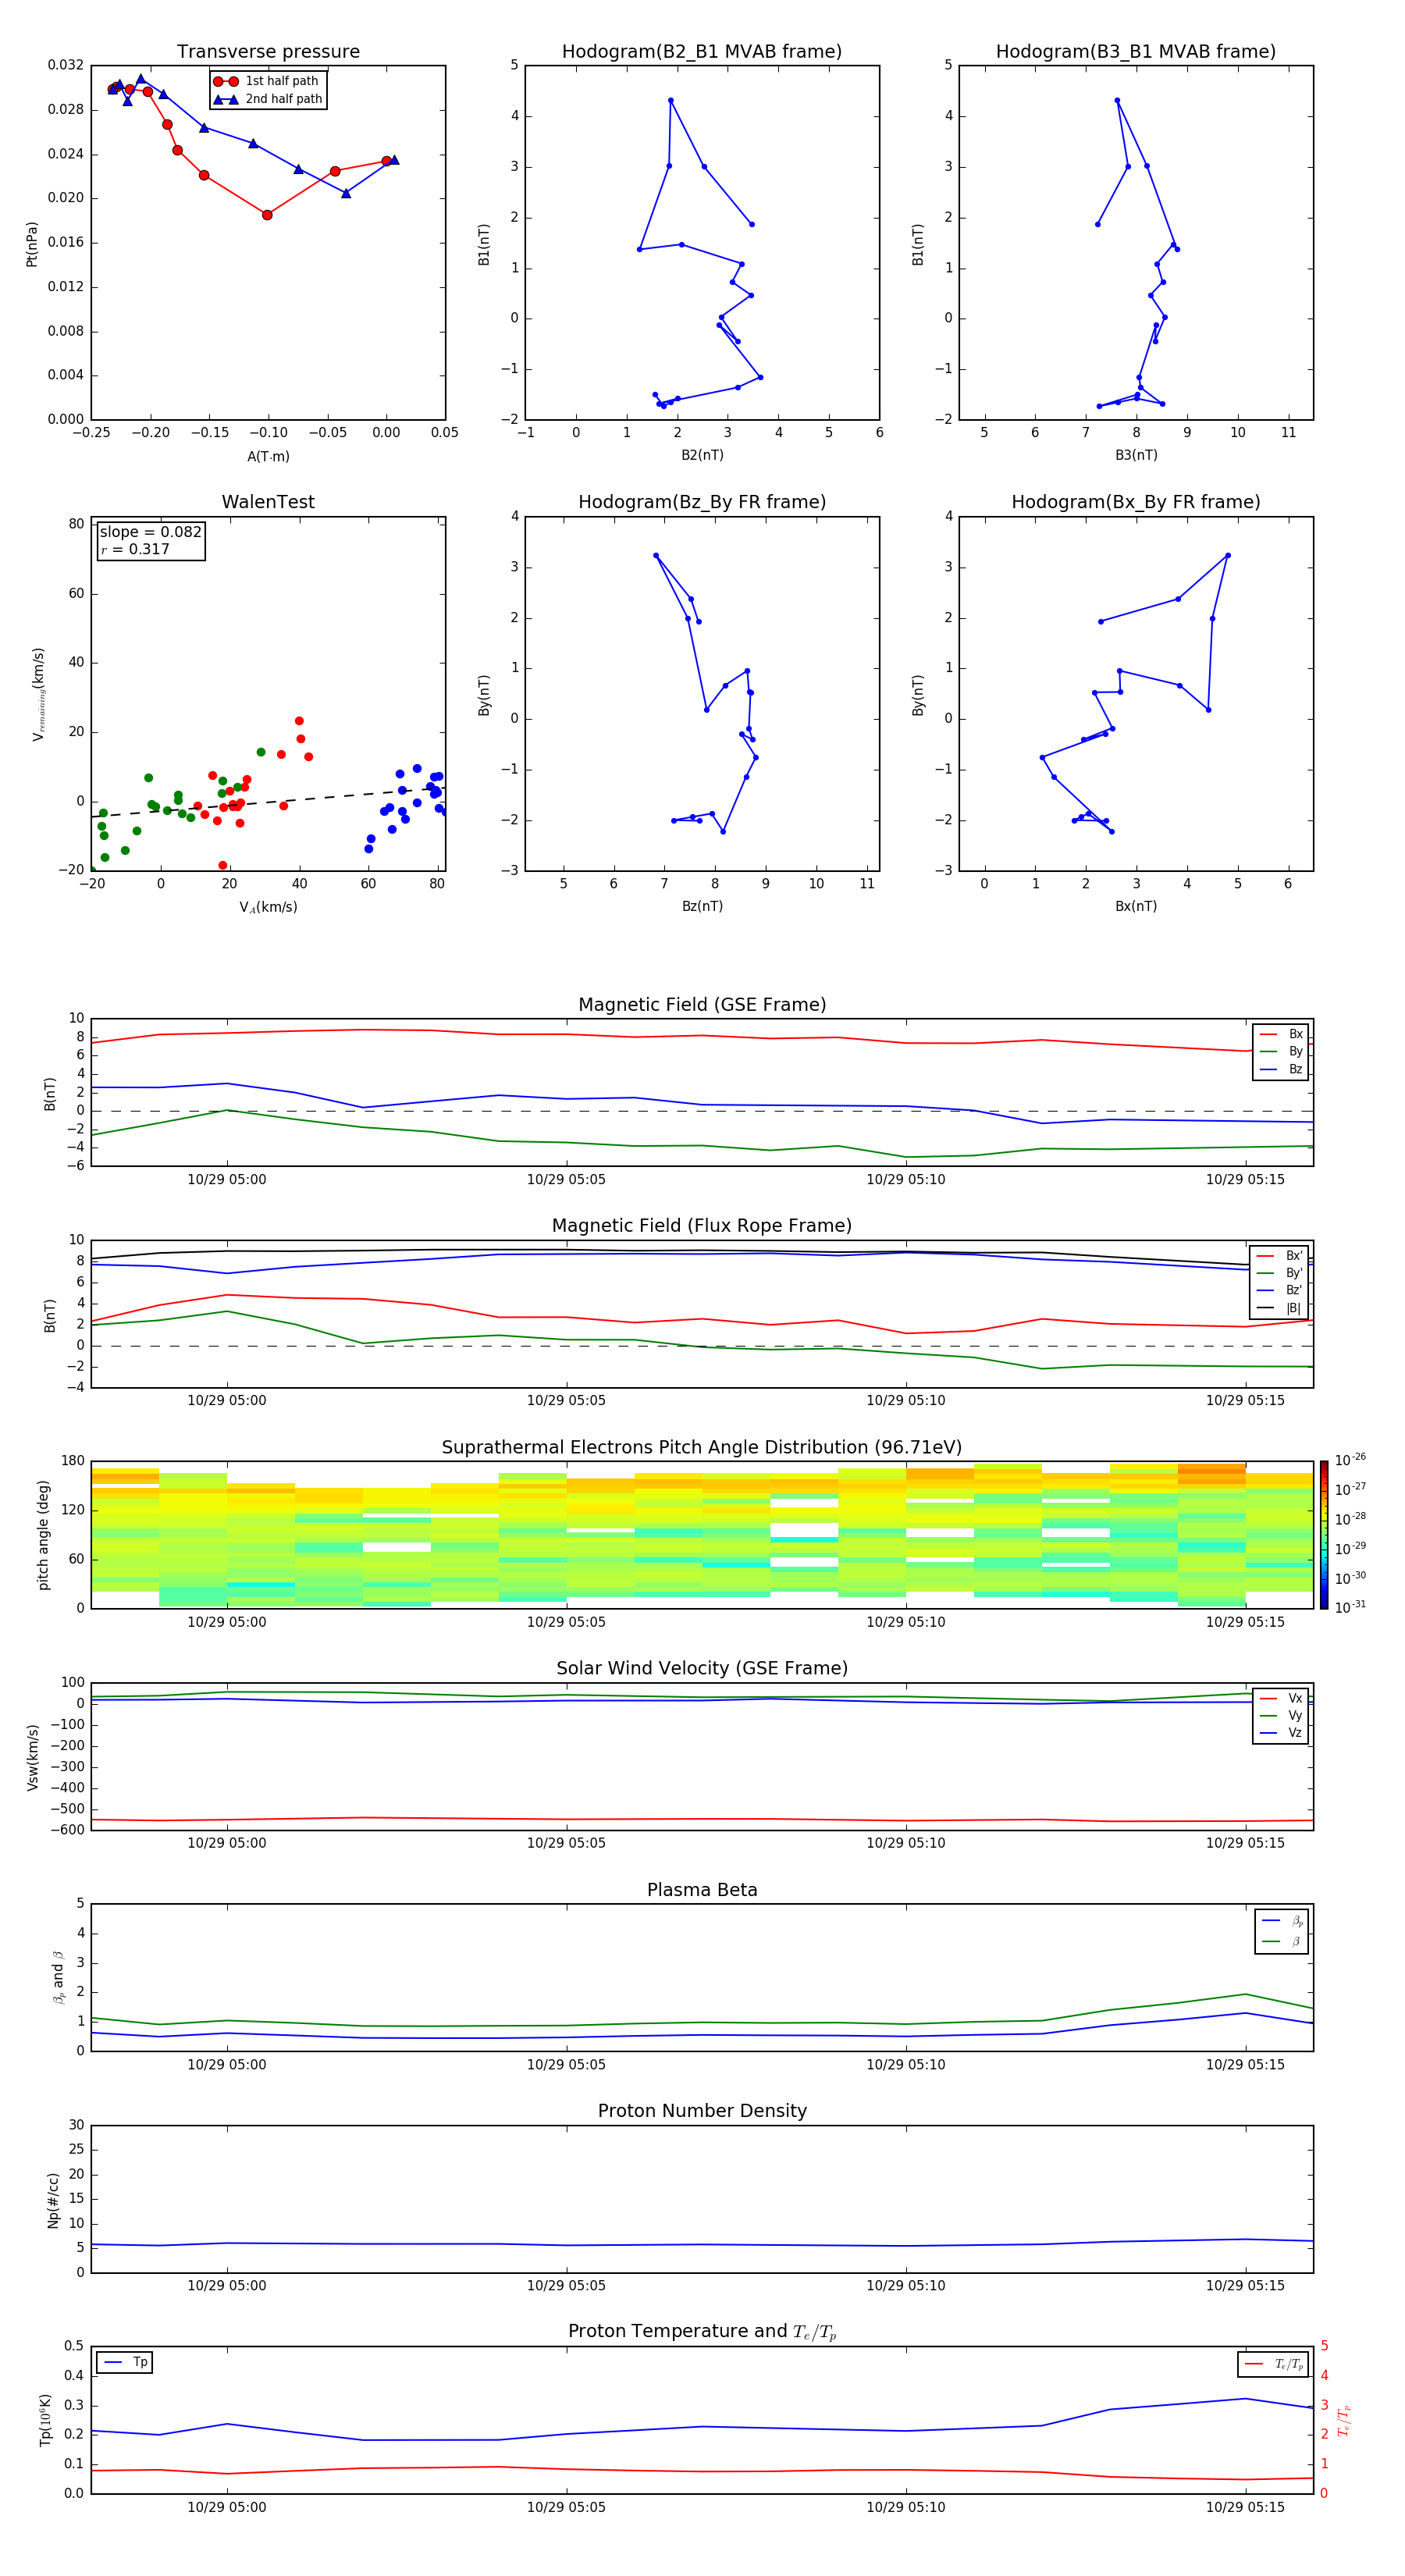The width and height of the screenshot is (1405, 2576).
Task: Select the By' entry in the flux rope legend
Action: click(1280, 1273)
